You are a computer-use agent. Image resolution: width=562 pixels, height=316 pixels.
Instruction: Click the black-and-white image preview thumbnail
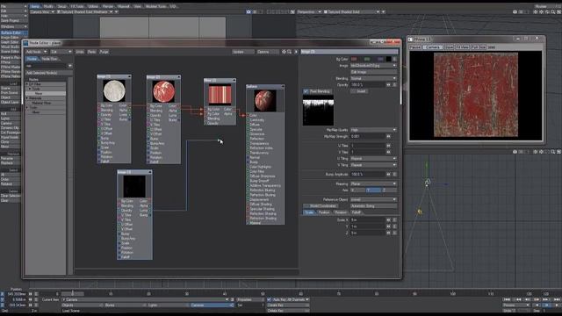click(318, 110)
